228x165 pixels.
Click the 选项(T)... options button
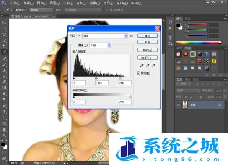click(147, 58)
